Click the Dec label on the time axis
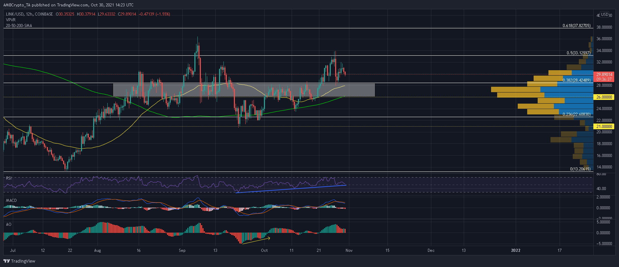Screen dimensions: 619x267 431,250
